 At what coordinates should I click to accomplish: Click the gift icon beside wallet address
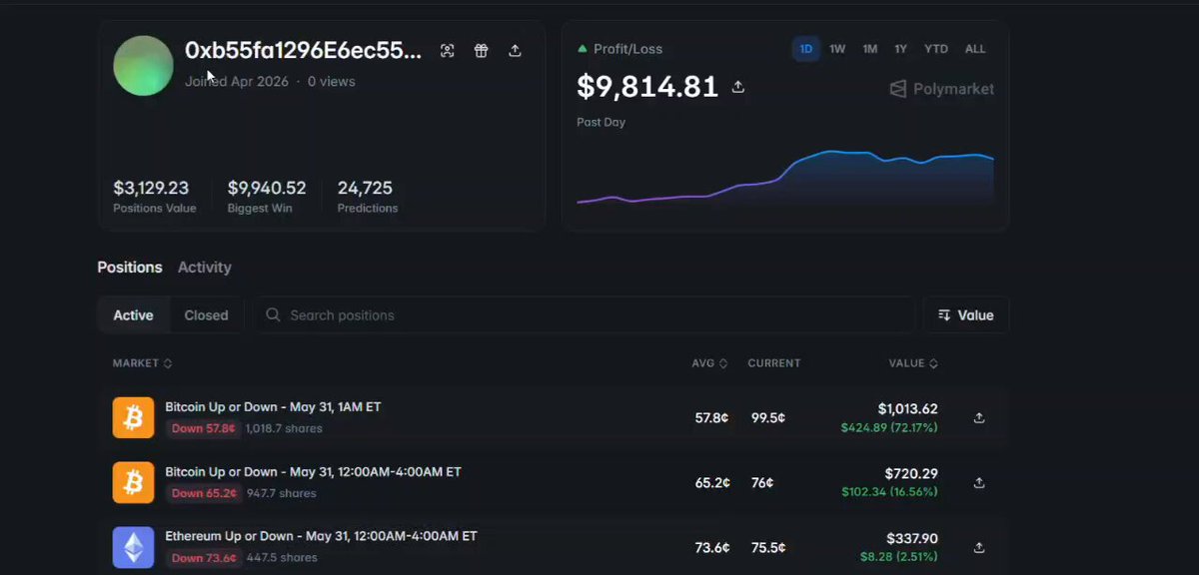tap(481, 51)
